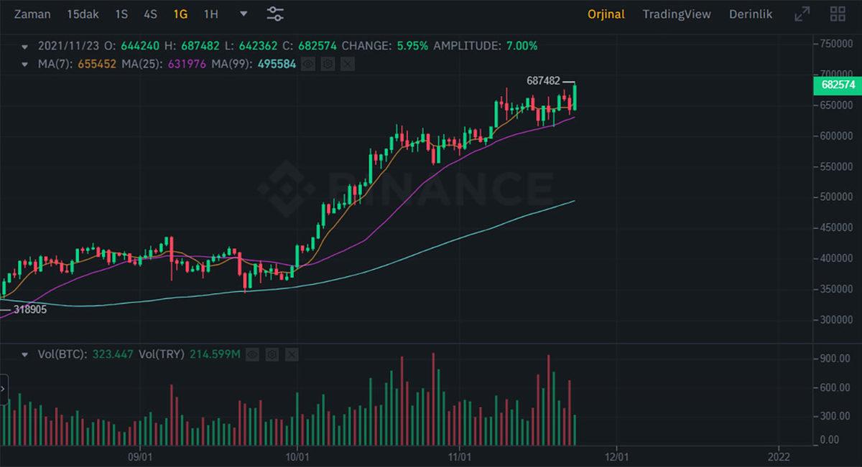Image resolution: width=862 pixels, height=467 pixels.
Task: Collapse the Vol(BTC) legend arrow
Action: [25, 354]
